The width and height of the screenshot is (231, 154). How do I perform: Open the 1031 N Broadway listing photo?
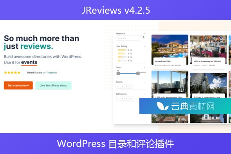(208, 46)
